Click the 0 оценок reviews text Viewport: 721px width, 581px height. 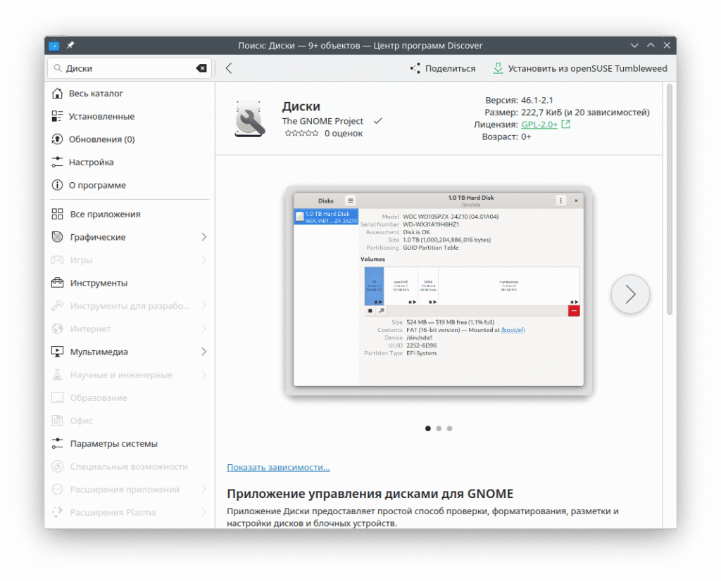point(344,133)
